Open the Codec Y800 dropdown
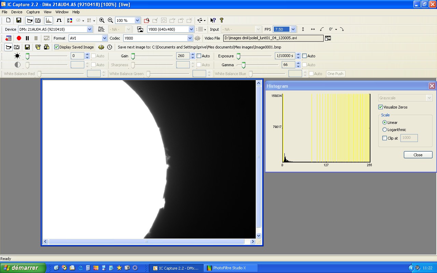Screen dimensions: 437x273 pos(190,38)
